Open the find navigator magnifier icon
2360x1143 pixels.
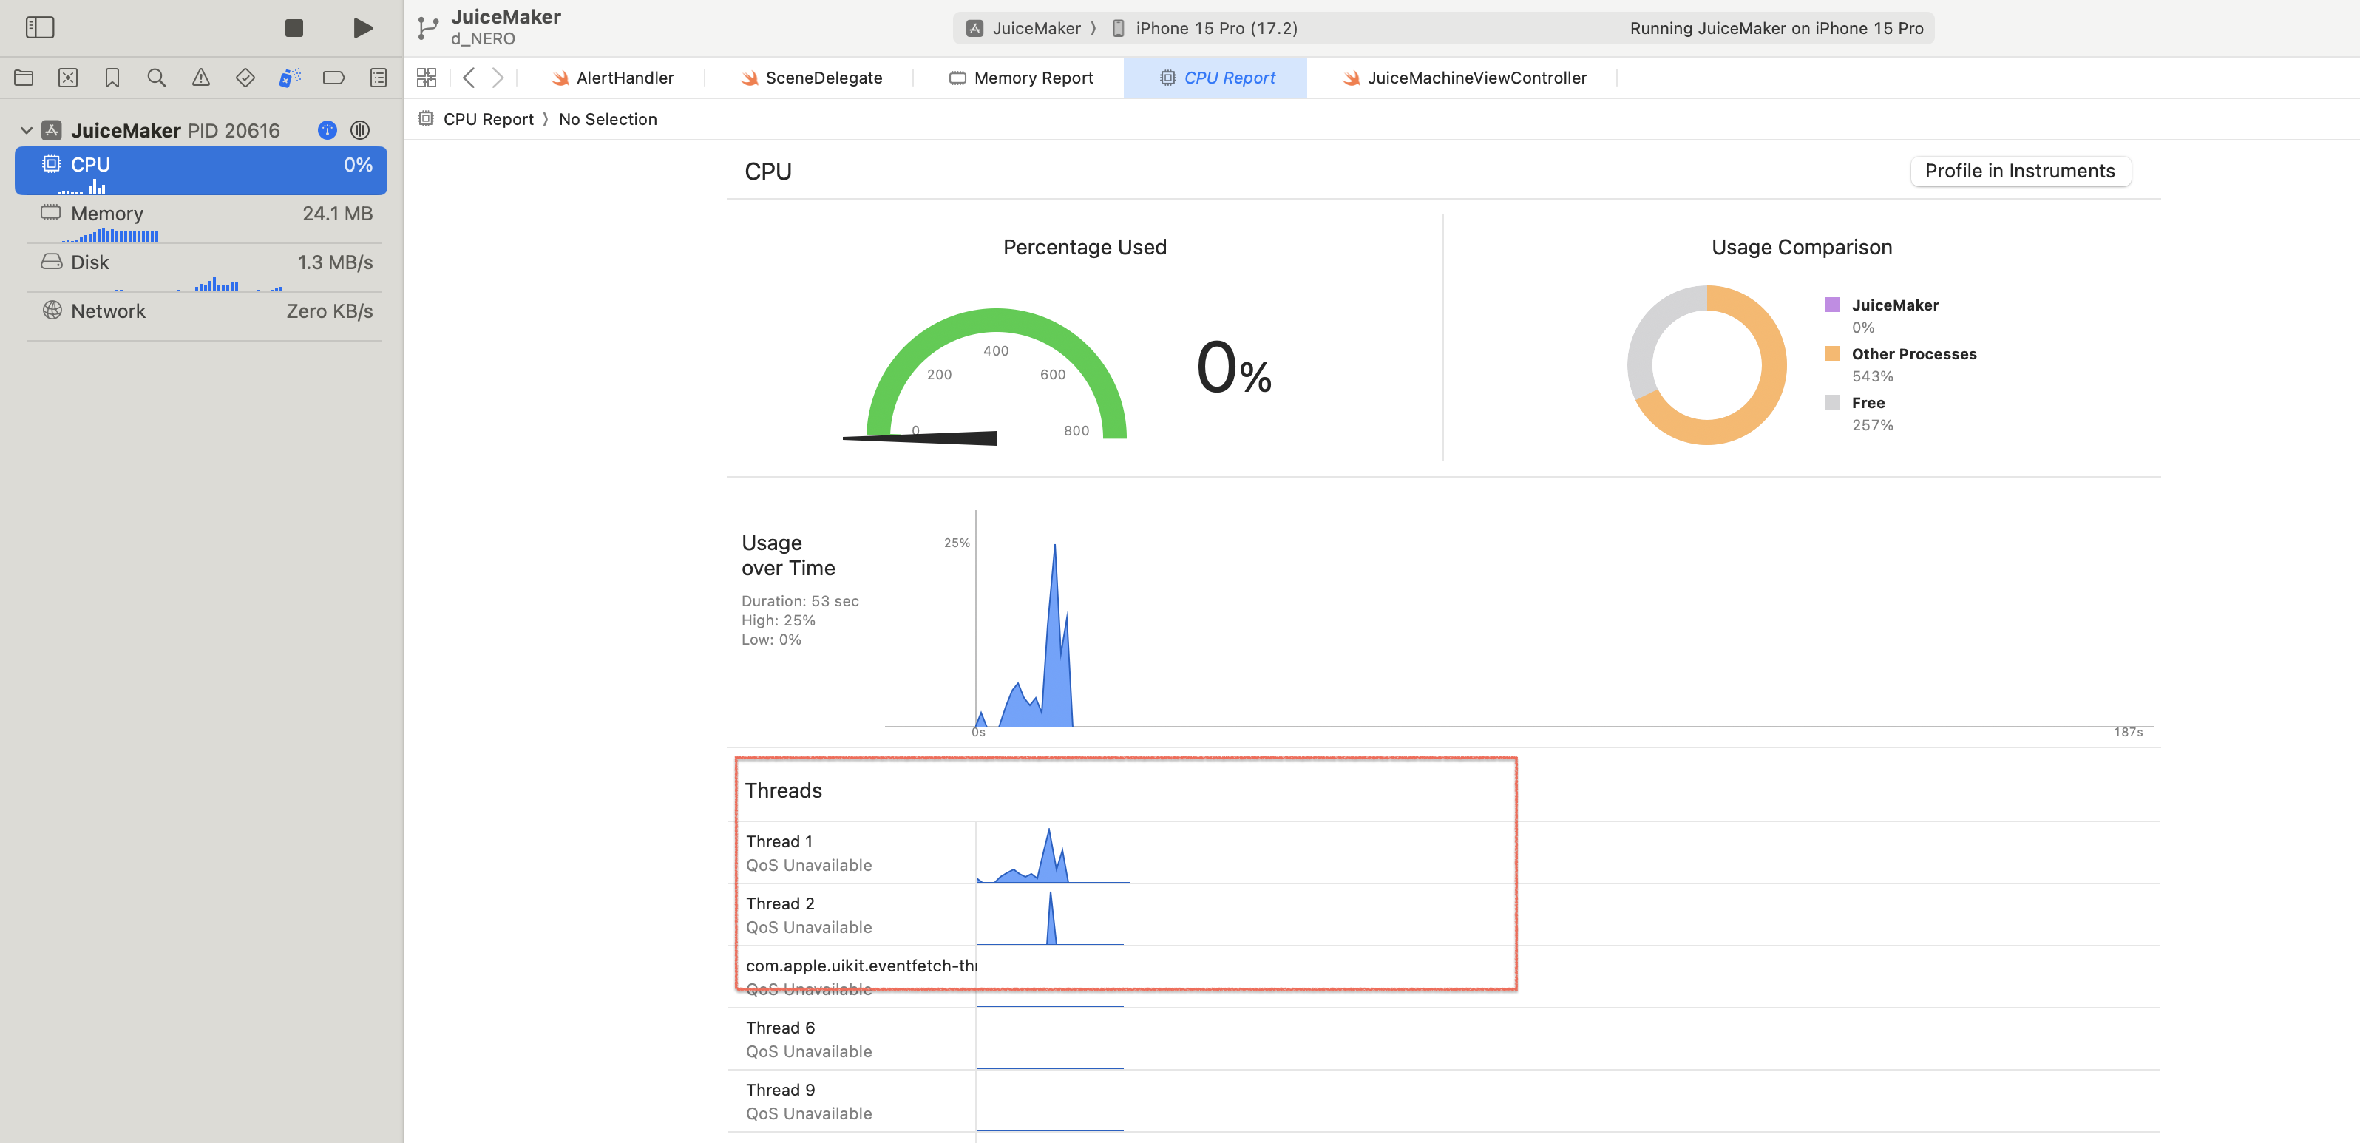click(x=157, y=78)
